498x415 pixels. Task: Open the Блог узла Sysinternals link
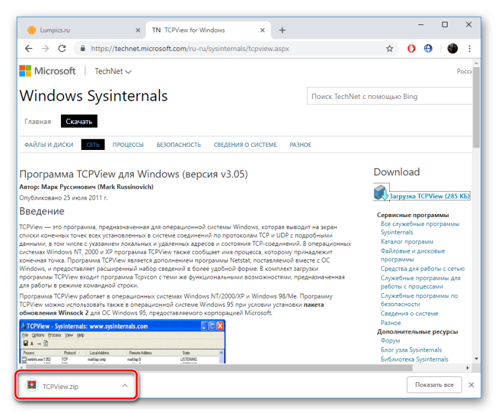411,350
